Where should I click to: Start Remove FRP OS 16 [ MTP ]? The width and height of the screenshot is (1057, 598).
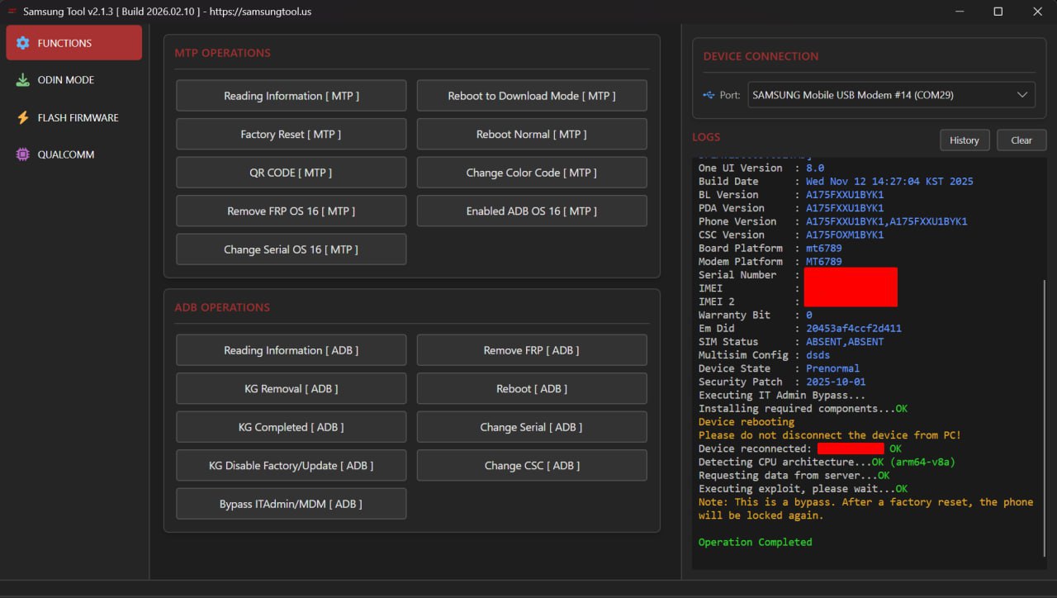point(291,211)
